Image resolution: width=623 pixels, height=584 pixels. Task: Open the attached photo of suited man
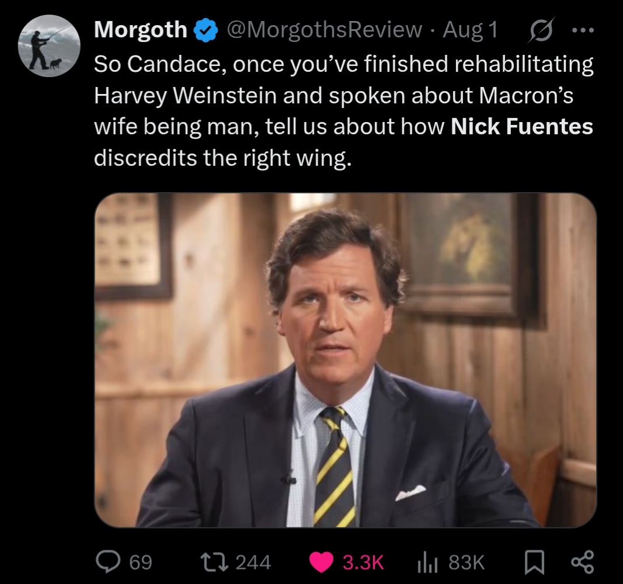coord(345,360)
